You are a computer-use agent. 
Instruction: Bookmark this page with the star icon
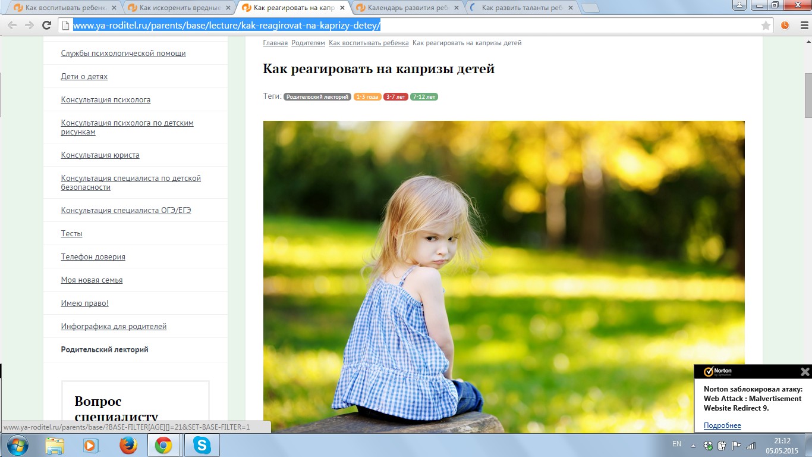[x=766, y=25]
